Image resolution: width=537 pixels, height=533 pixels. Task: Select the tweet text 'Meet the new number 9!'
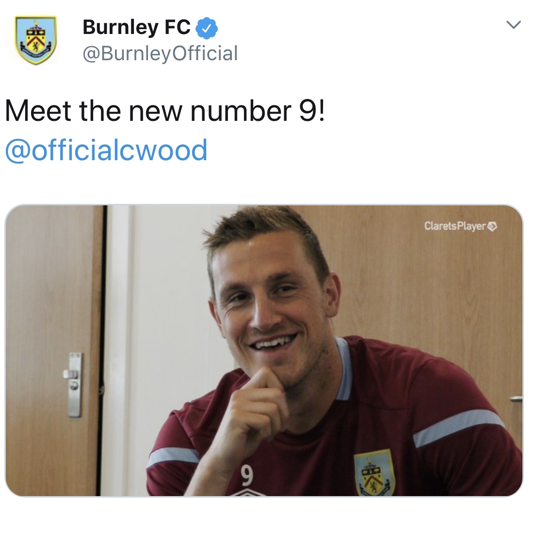pyautogui.click(x=165, y=111)
